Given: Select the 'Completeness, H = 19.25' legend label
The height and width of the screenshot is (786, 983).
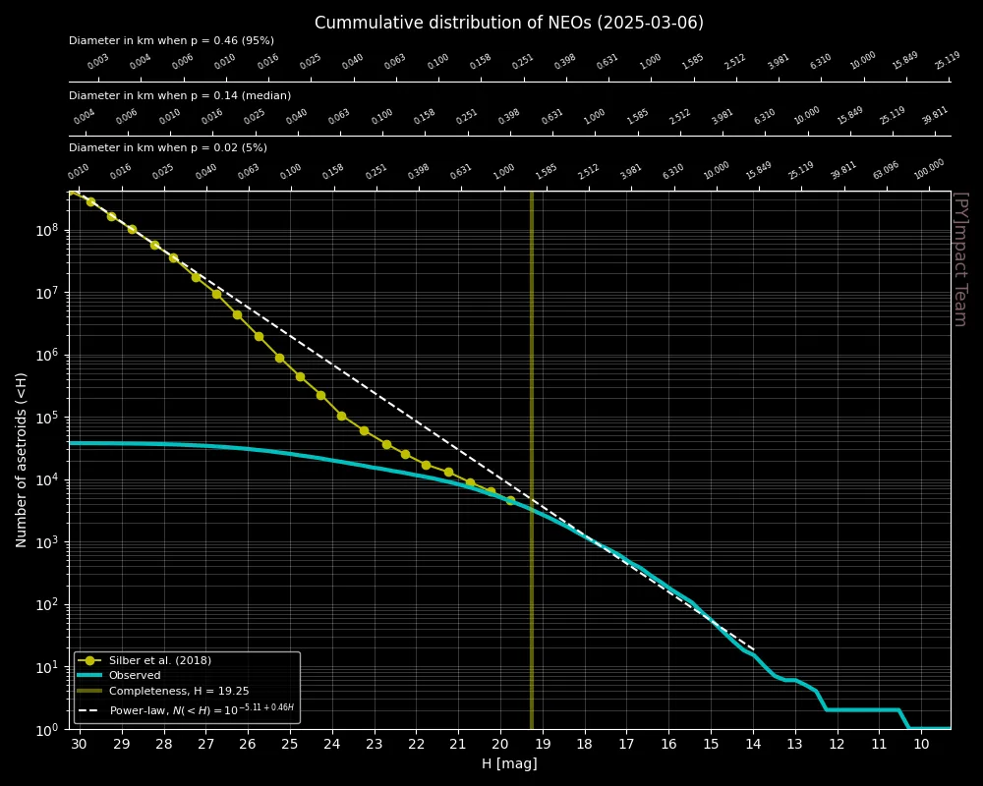Looking at the screenshot, I should [x=179, y=692].
